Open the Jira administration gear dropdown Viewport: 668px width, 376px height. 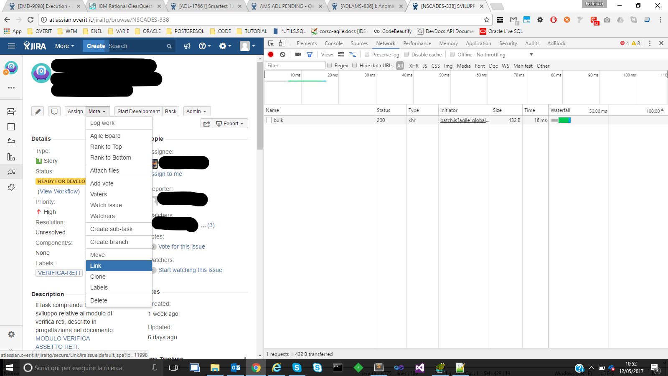(225, 46)
